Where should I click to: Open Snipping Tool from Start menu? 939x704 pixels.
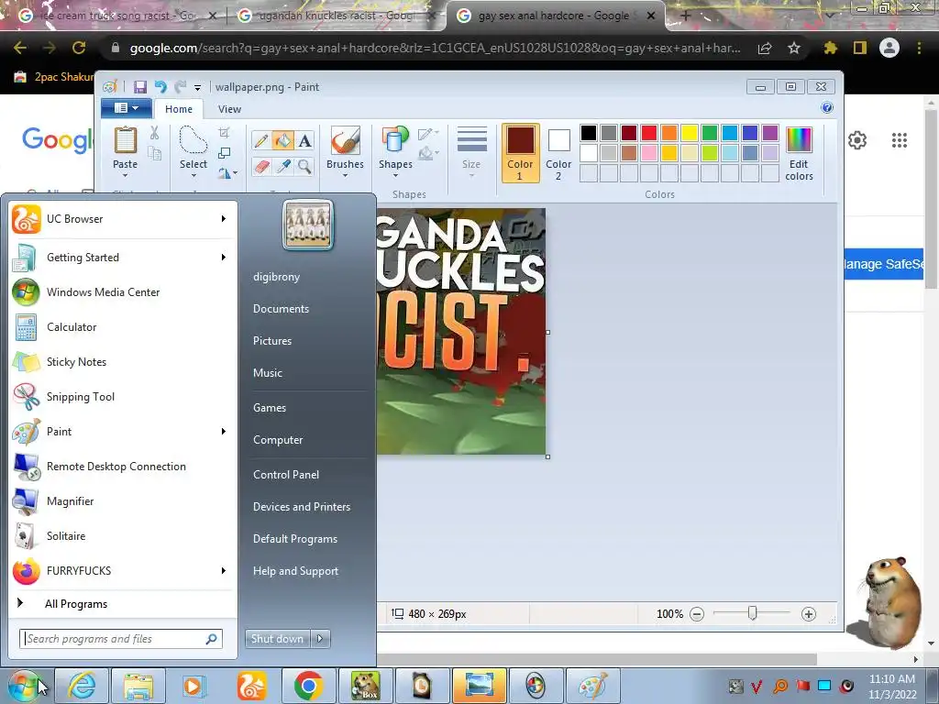tap(123, 397)
